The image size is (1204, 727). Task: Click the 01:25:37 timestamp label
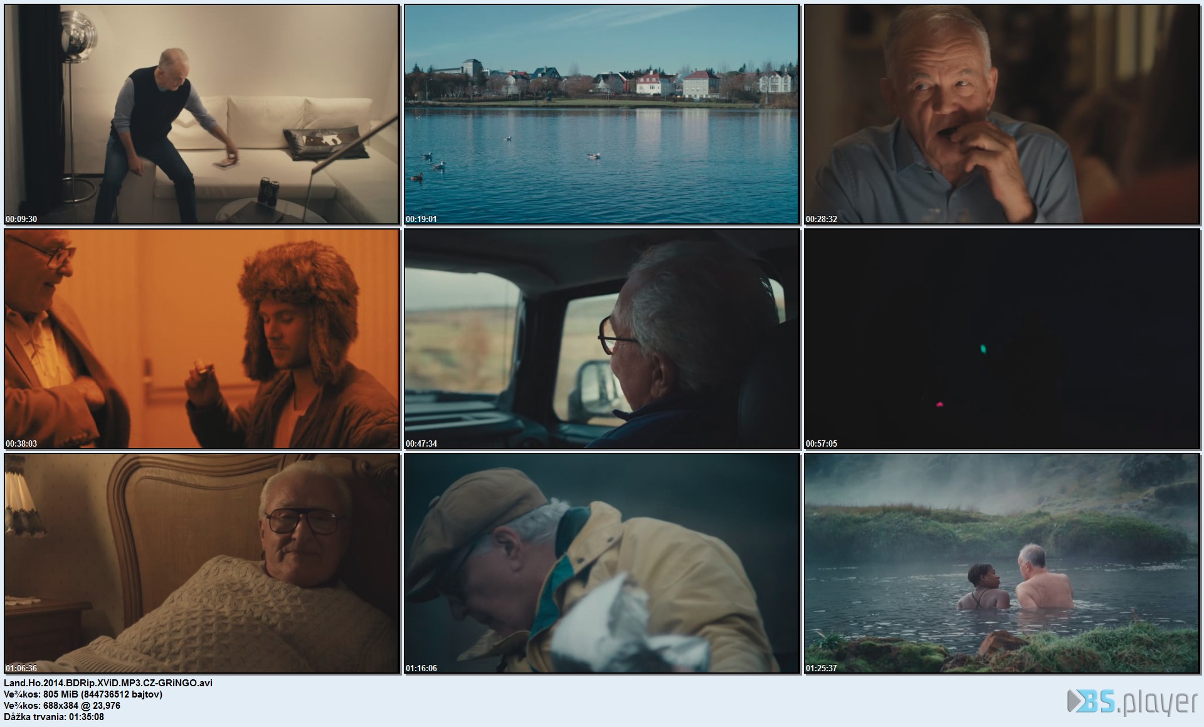pos(821,668)
